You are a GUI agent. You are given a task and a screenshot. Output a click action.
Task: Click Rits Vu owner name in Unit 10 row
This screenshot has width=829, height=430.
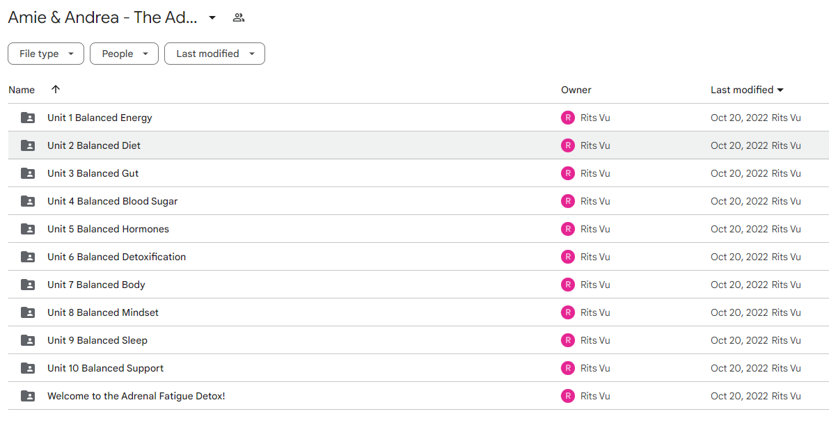tap(595, 368)
